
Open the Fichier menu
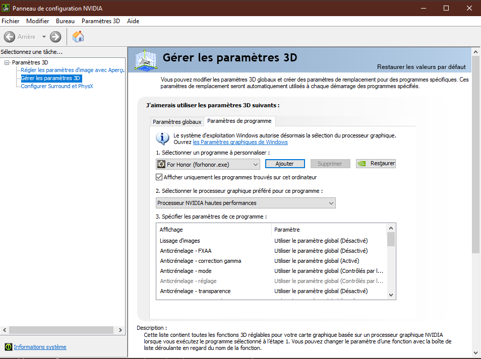(x=11, y=21)
